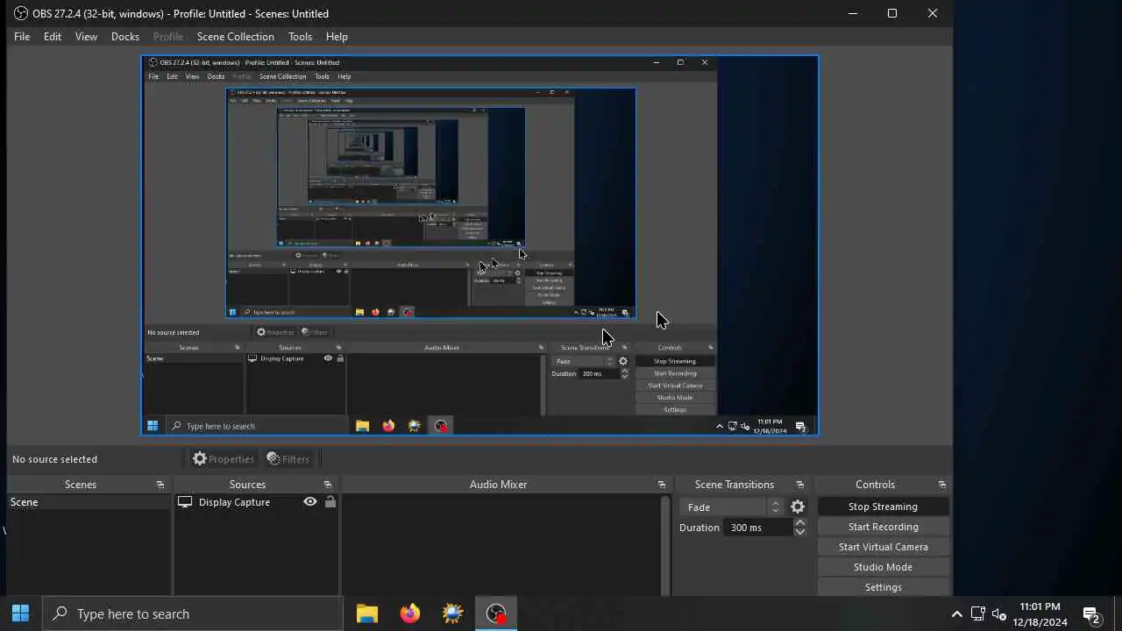Open the Scene Collection menu
The height and width of the screenshot is (631, 1122).
(x=235, y=37)
